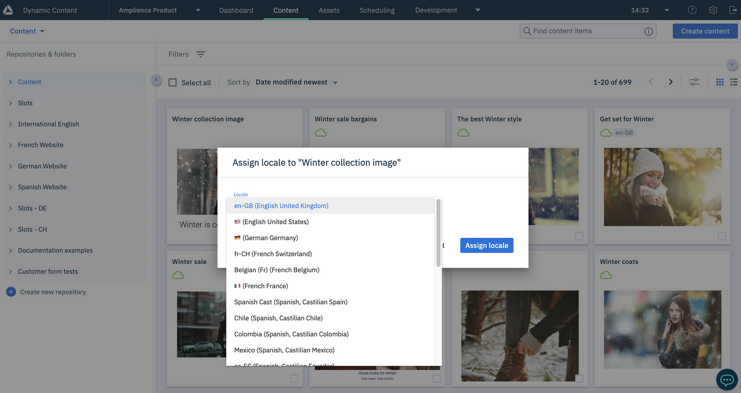The image size is (741, 393).
Task: Expand the panel chevron under Filters bar
Action: [732, 65]
